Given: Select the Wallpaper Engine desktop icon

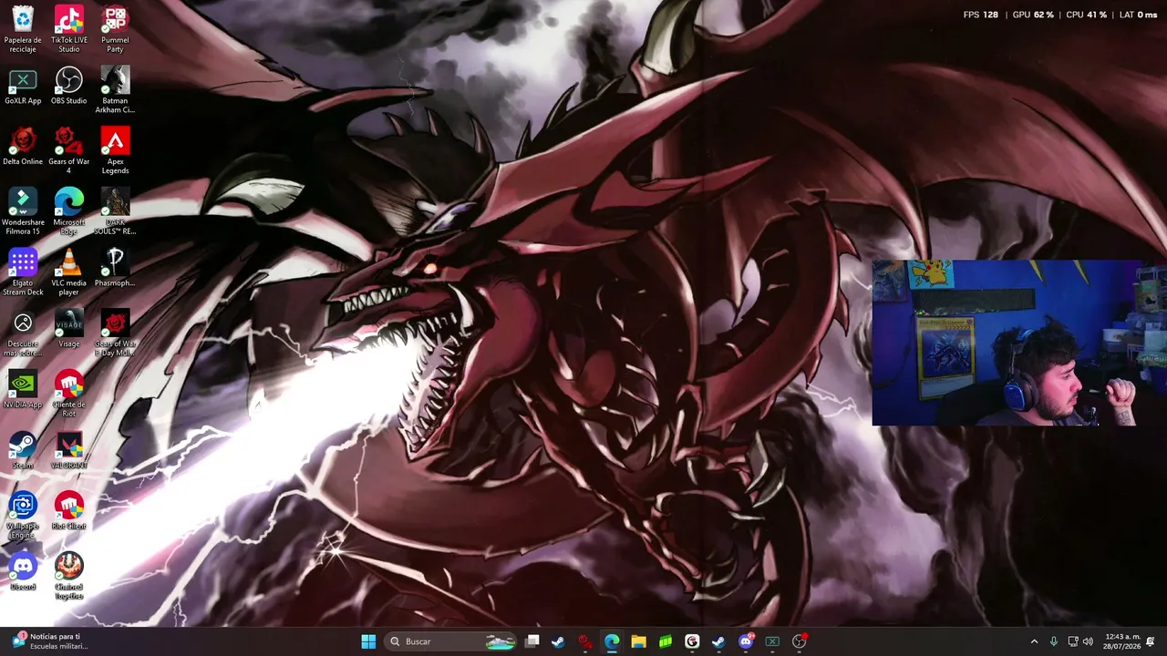Looking at the screenshot, I should [x=23, y=516].
